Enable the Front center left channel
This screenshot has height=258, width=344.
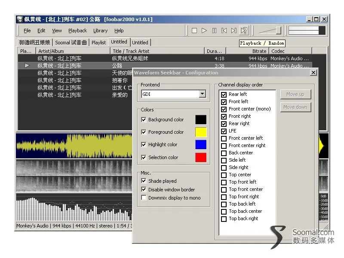(224, 138)
